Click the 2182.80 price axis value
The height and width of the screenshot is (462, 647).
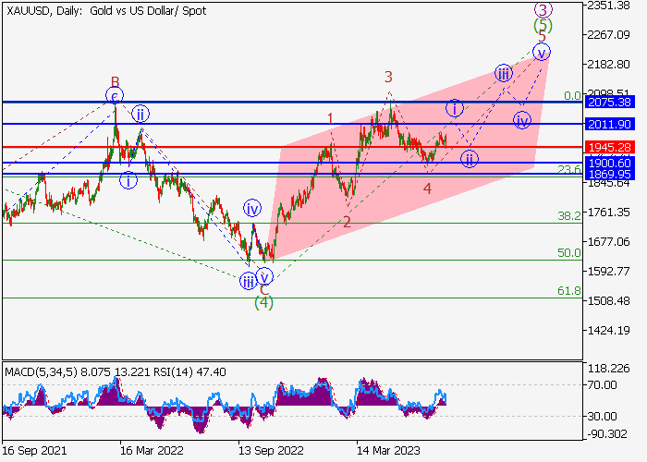[608, 65]
